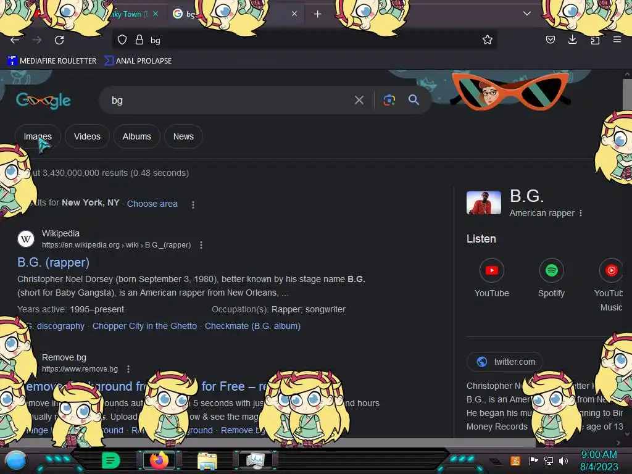Save page to Pocket
This screenshot has height=474, width=632.
click(550, 39)
